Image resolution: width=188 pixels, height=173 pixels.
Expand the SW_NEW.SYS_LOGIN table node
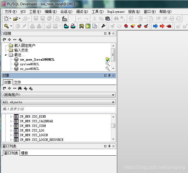pyautogui.click(x=11, y=135)
